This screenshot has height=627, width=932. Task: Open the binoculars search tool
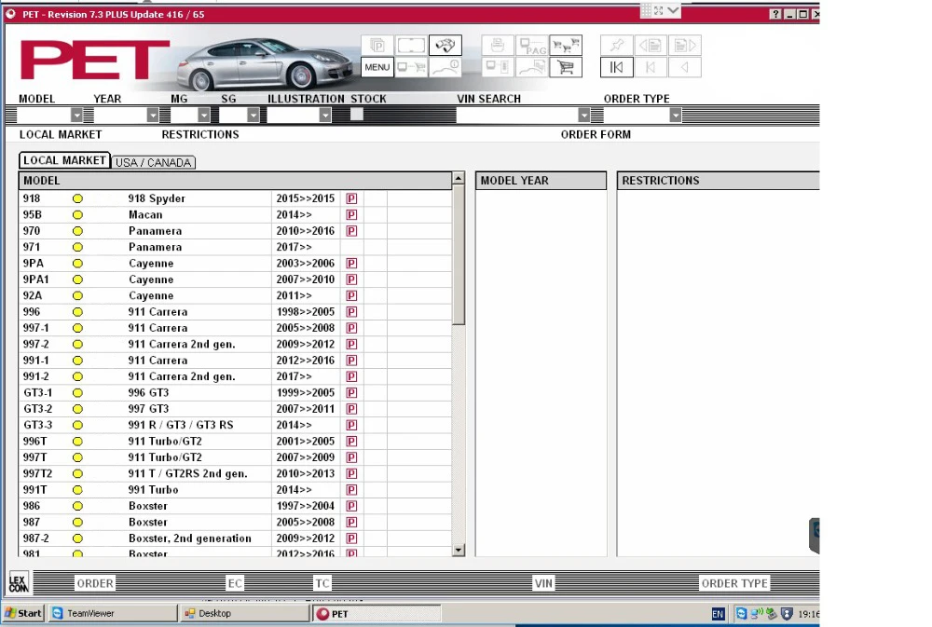[x=445, y=45]
